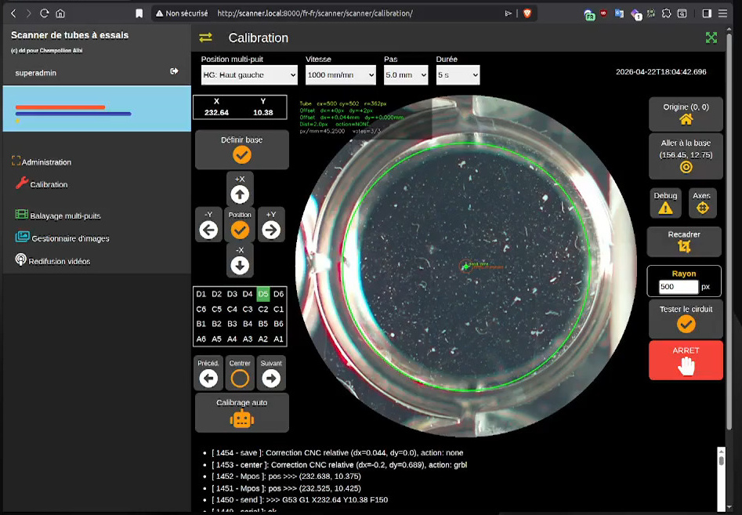
Task: Click log entry '1450 - send'
Action: [299, 499]
